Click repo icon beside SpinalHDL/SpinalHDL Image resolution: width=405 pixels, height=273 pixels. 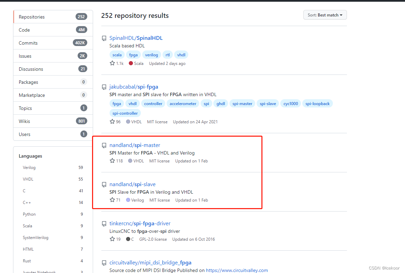[104, 38]
